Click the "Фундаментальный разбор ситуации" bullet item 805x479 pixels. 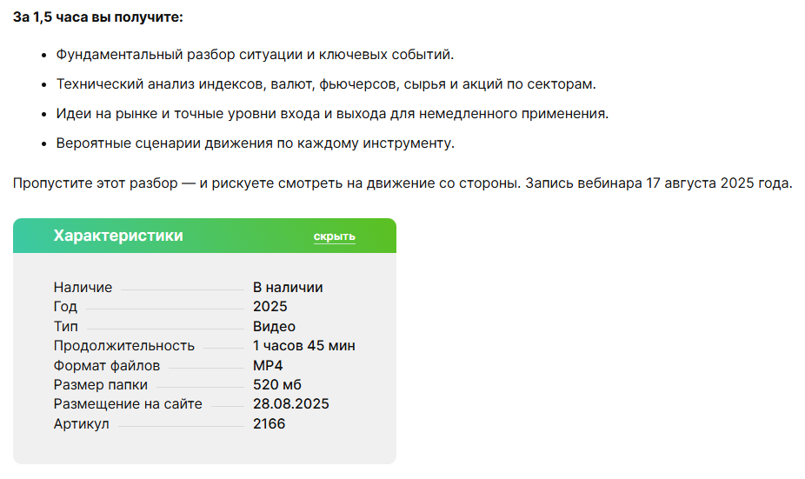click(255, 55)
